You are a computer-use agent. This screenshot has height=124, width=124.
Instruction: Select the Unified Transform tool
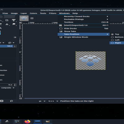(x=14, y=20)
